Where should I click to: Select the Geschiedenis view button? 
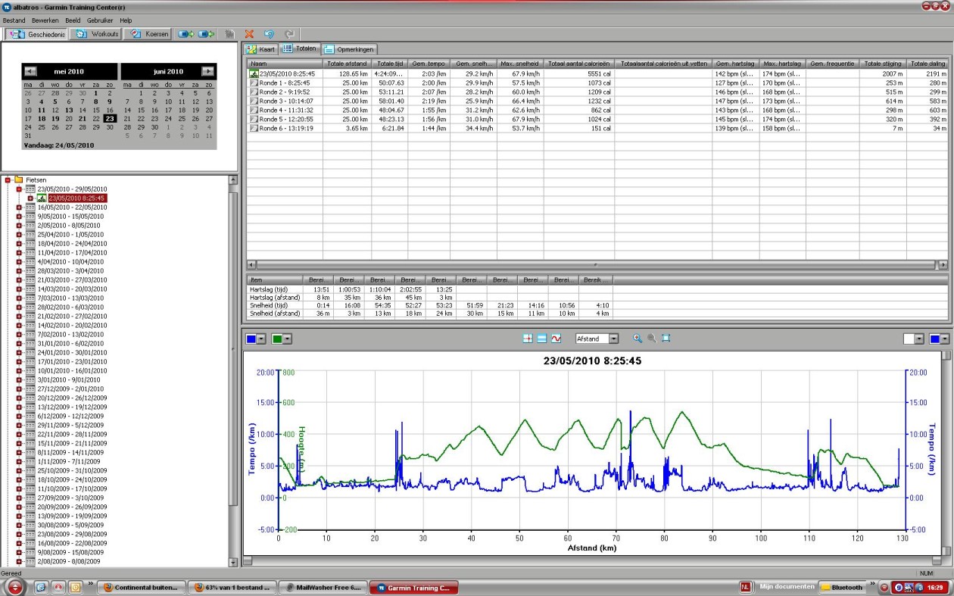tap(37, 34)
